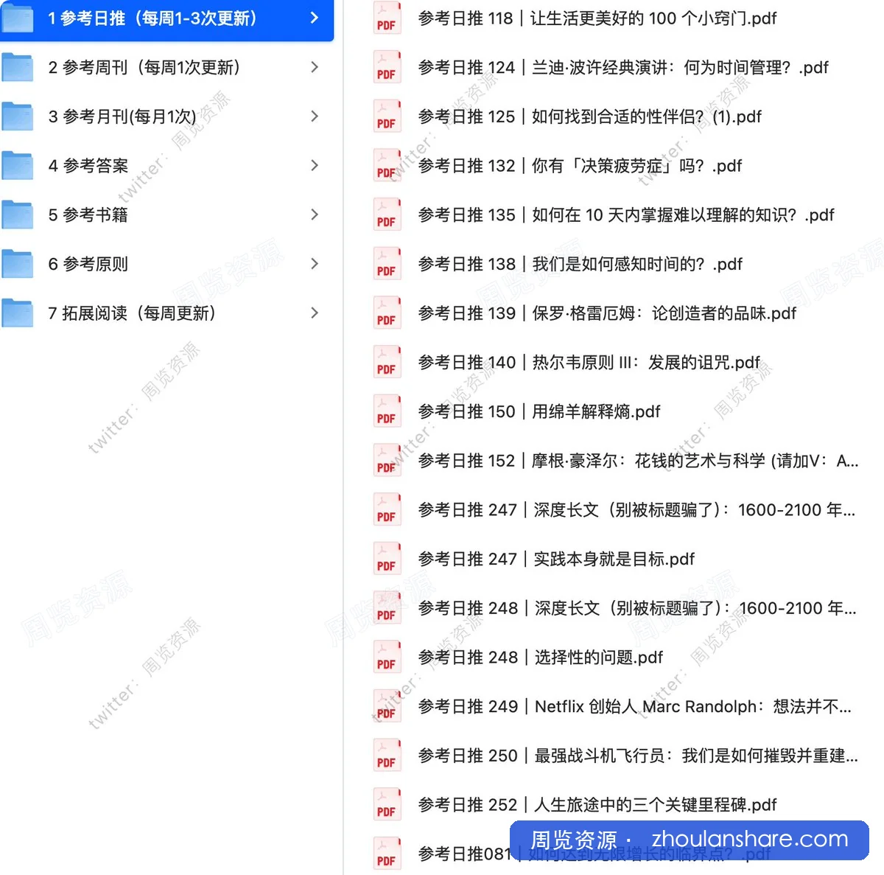Select folder name 4 参考答案
Screen dimensions: 884x875
88,166
